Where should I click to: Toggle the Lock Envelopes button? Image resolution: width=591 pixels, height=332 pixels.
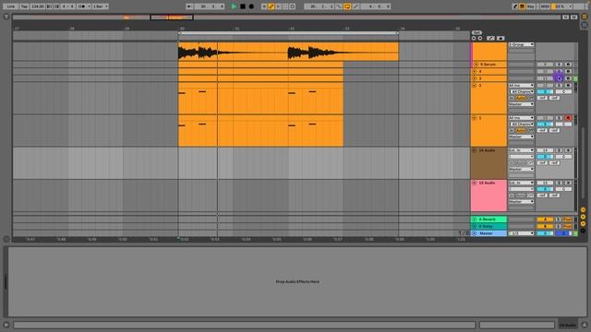[501, 38]
